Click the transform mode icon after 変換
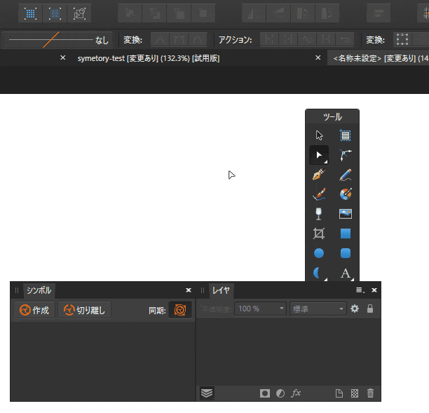 [x=402, y=40]
